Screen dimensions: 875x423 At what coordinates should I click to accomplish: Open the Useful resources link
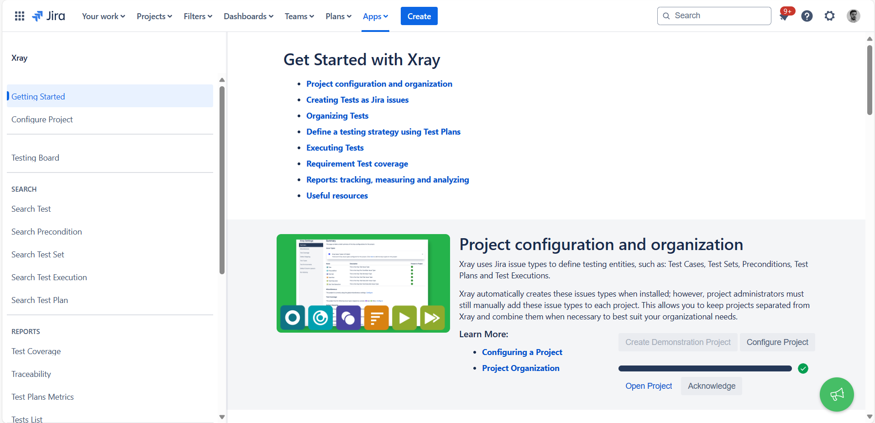pos(337,196)
